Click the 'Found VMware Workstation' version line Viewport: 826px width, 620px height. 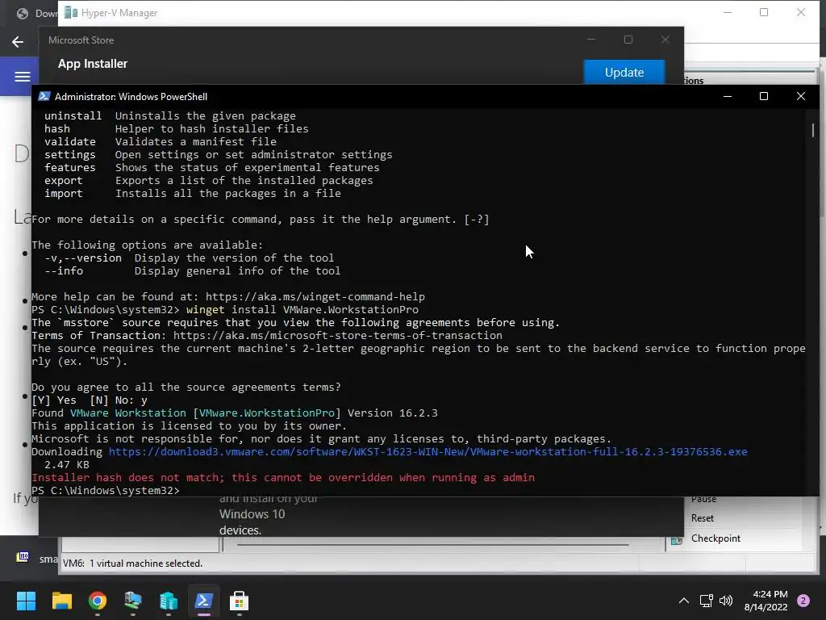click(235, 413)
